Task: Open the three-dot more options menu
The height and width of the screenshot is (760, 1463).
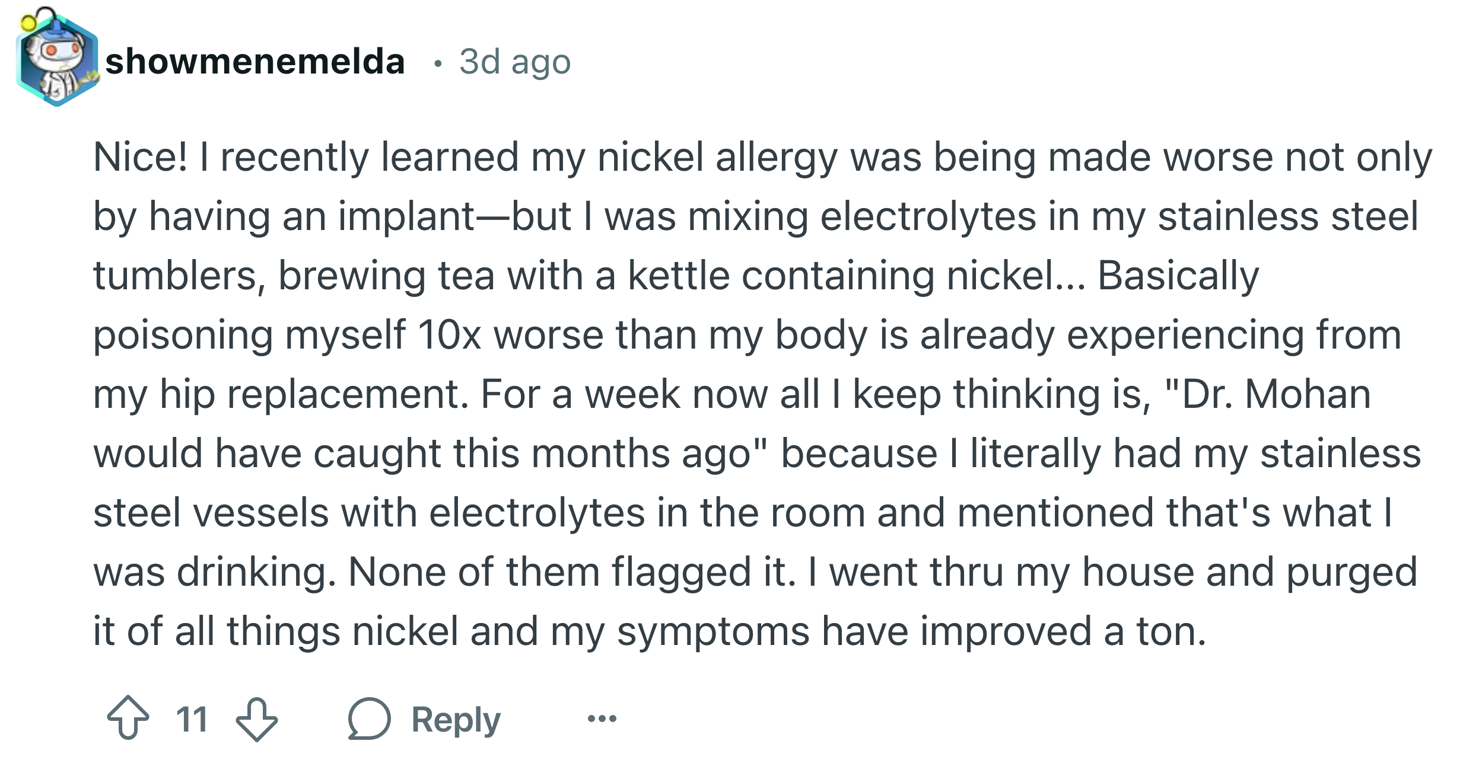Action: click(602, 719)
